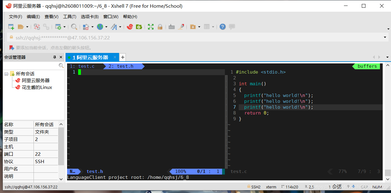Select the test.c vim buffer tab
The image size is (391, 193).
coord(82,66)
